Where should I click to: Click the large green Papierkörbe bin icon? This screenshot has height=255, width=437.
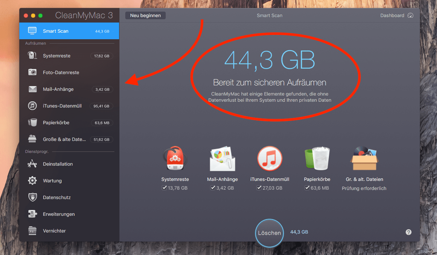click(x=317, y=158)
